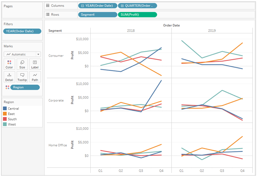Screen dimensions: 257x177
Task: Open the Automatic mark type dropdown
Action: click(x=22, y=54)
